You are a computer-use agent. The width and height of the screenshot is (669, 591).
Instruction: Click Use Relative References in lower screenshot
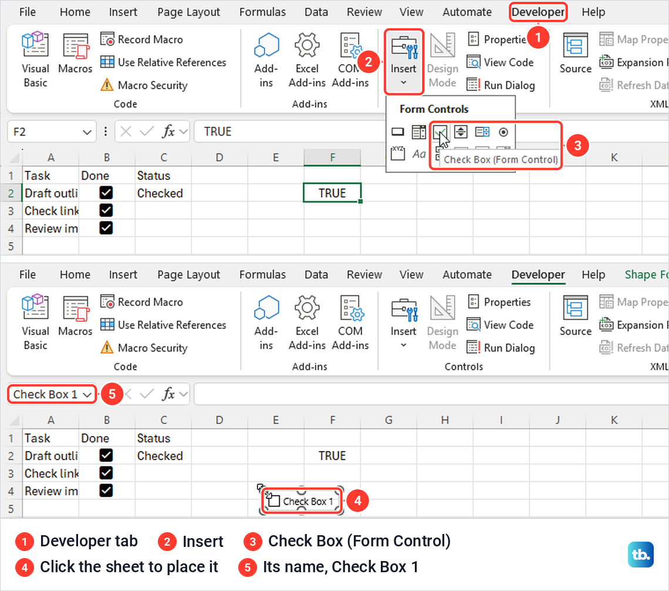(163, 325)
